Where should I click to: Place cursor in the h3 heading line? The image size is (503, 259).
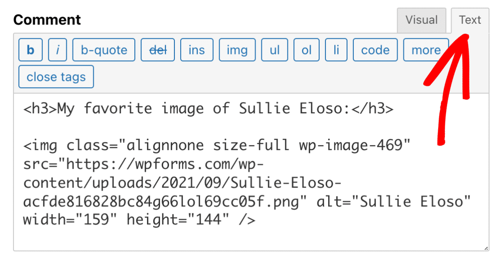coord(208,109)
